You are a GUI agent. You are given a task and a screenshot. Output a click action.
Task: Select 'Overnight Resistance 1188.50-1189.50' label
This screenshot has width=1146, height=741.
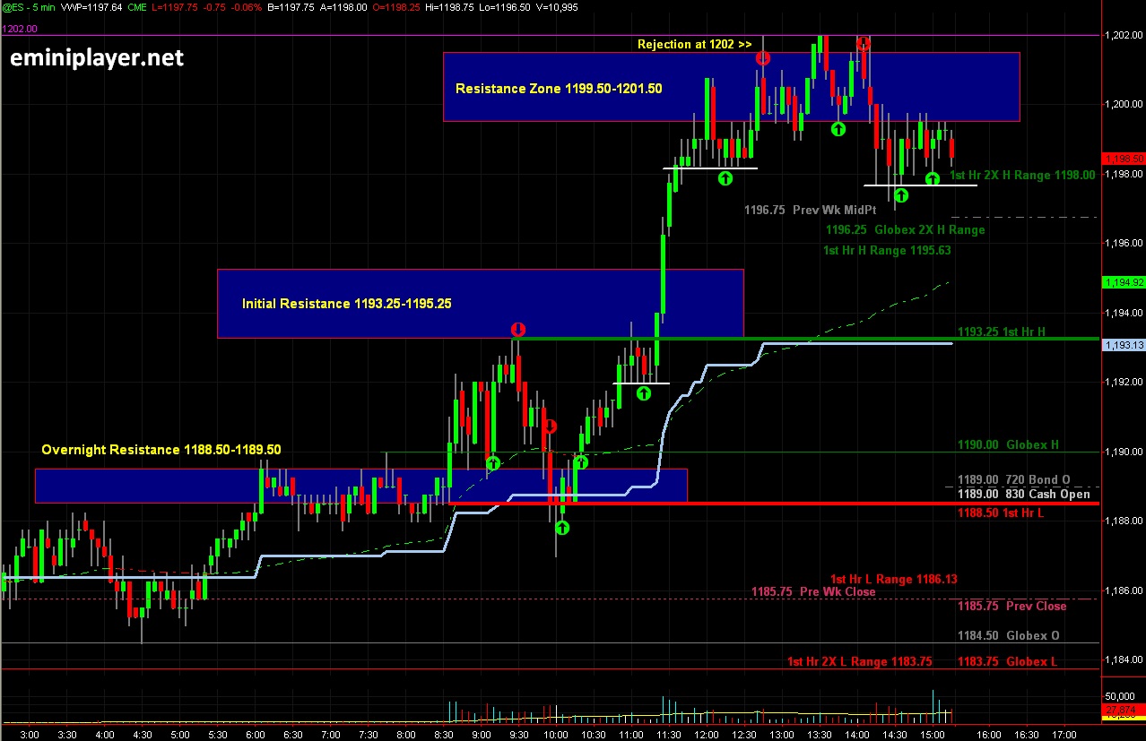click(x=161, y=449)
